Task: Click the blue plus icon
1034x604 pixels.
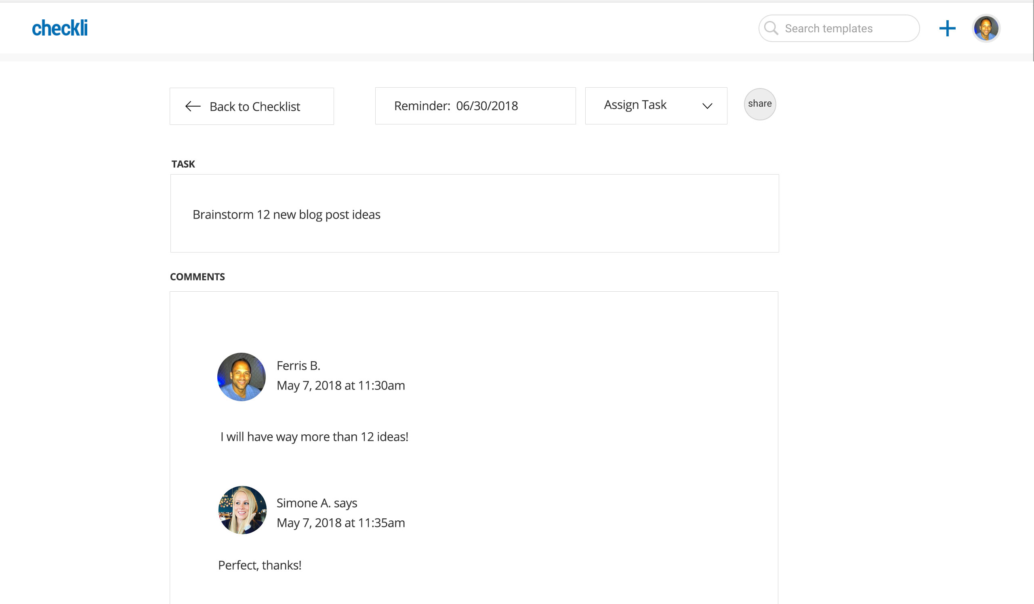Action: 947,28
